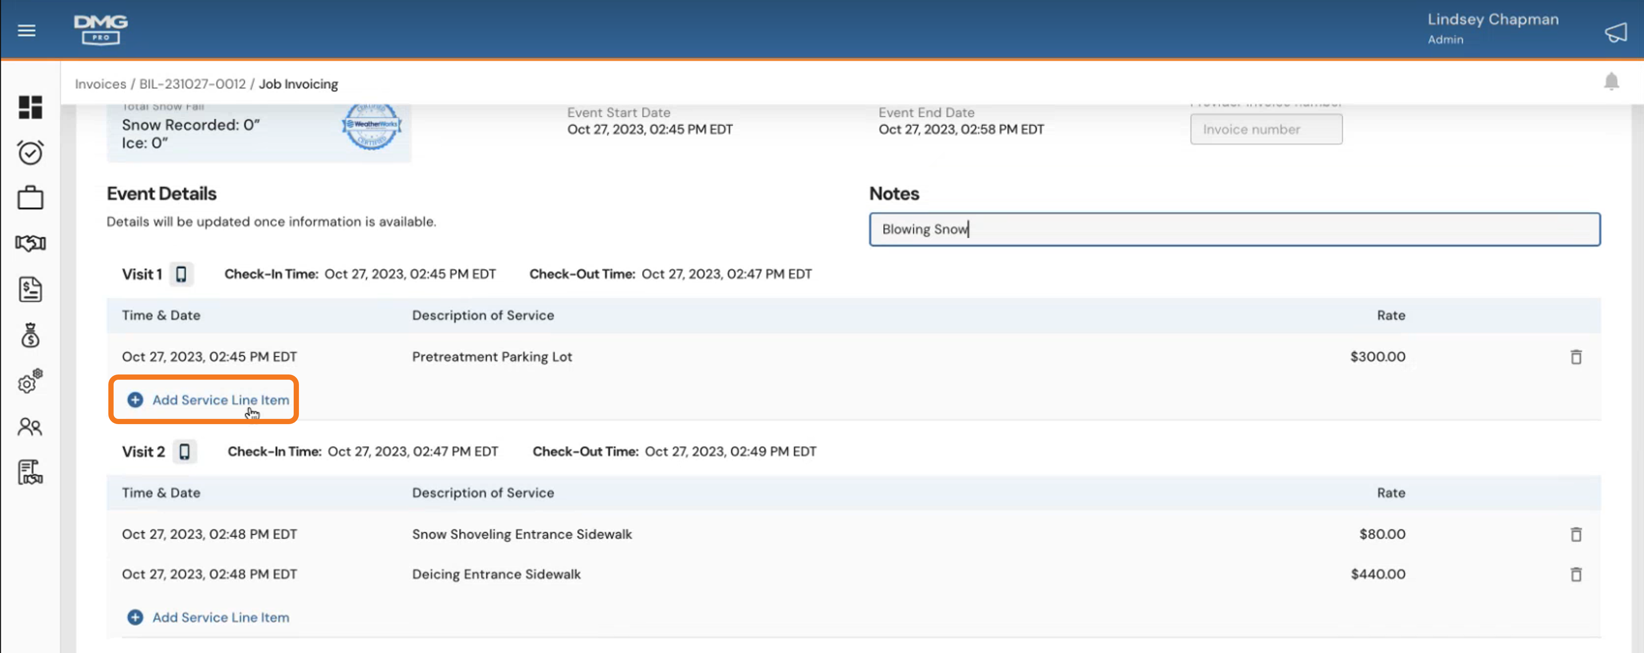Open the invoice document icon in sidebar
This screenshot has height=653, width=1644.
coord(30,289)
